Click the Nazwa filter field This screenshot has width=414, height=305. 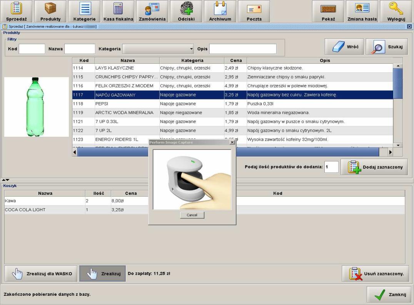pyautogui.click(x=80, y=49)
